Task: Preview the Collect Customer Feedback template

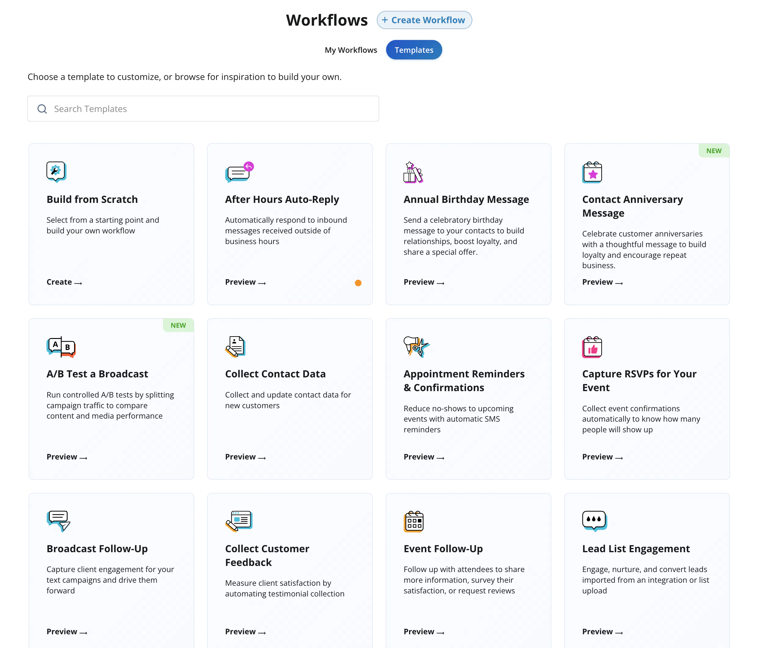Action: [245, 632]
